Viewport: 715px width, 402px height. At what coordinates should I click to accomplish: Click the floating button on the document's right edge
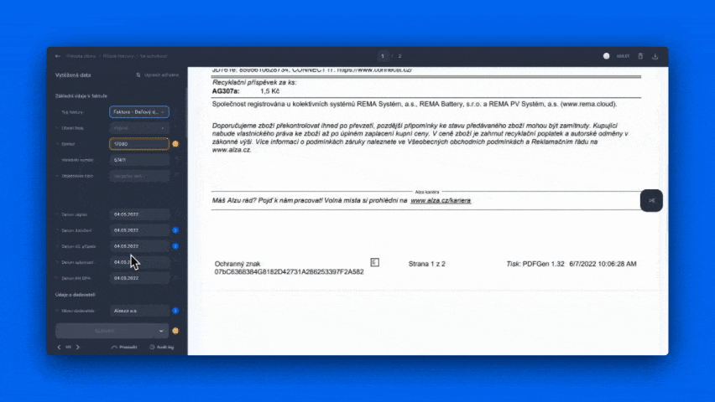[x=651, y=201]
